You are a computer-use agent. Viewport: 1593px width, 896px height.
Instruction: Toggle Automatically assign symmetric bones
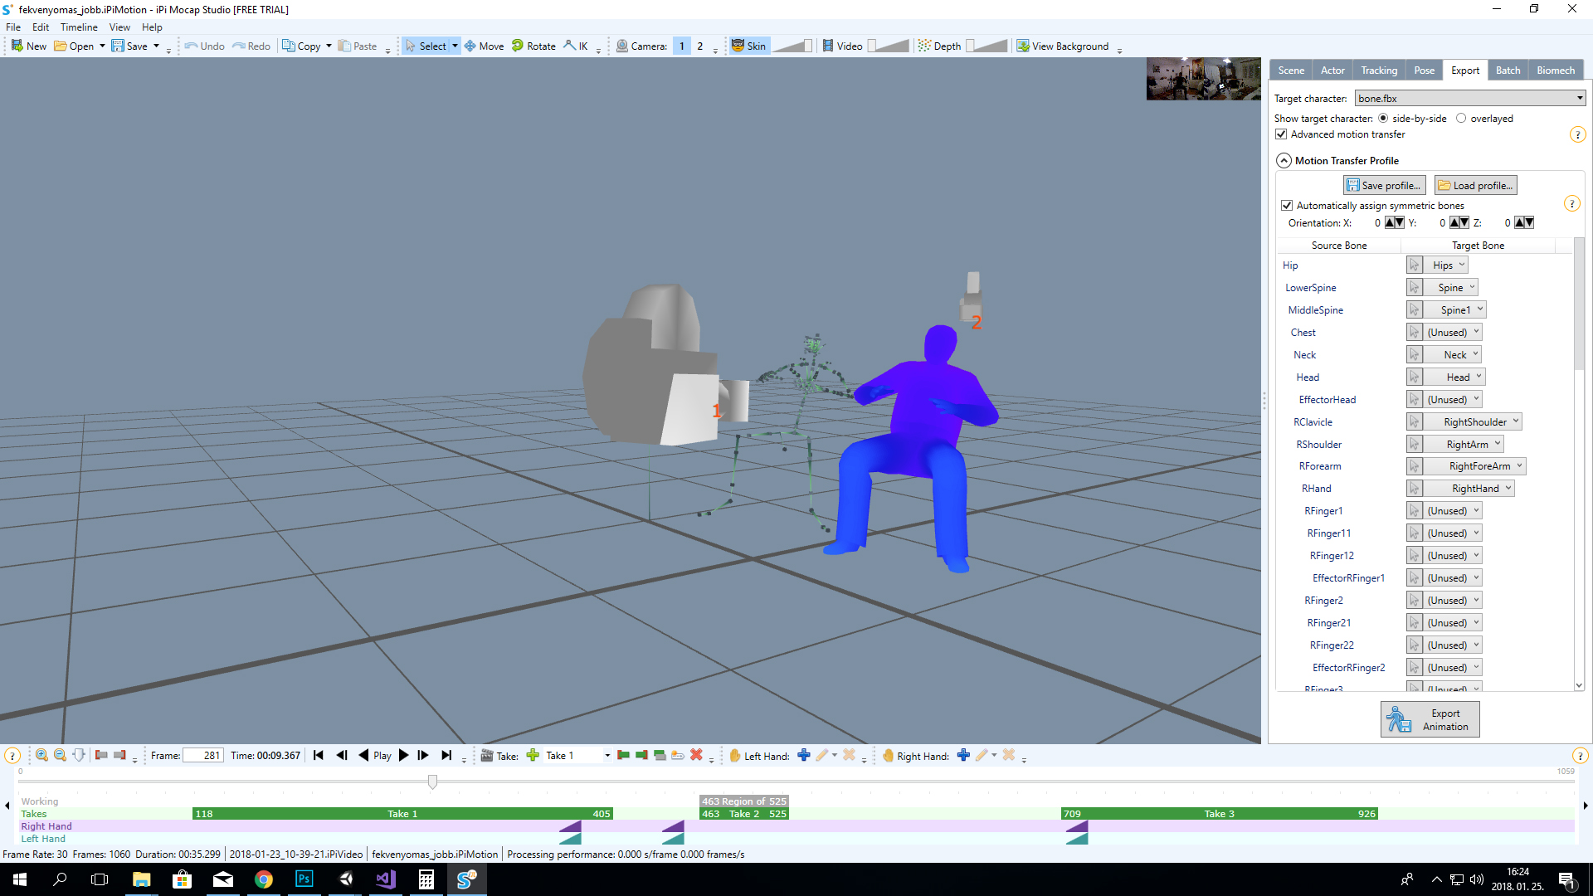[1287, 206]
